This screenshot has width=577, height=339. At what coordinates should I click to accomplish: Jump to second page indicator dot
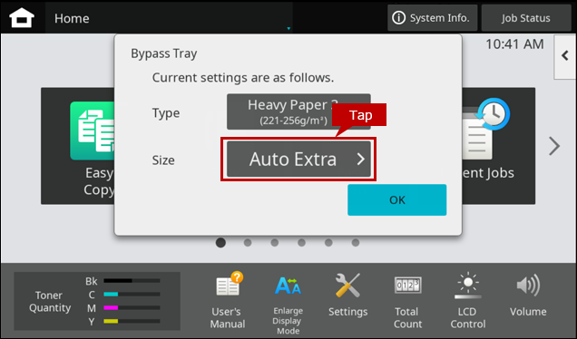tap(248, 243)
